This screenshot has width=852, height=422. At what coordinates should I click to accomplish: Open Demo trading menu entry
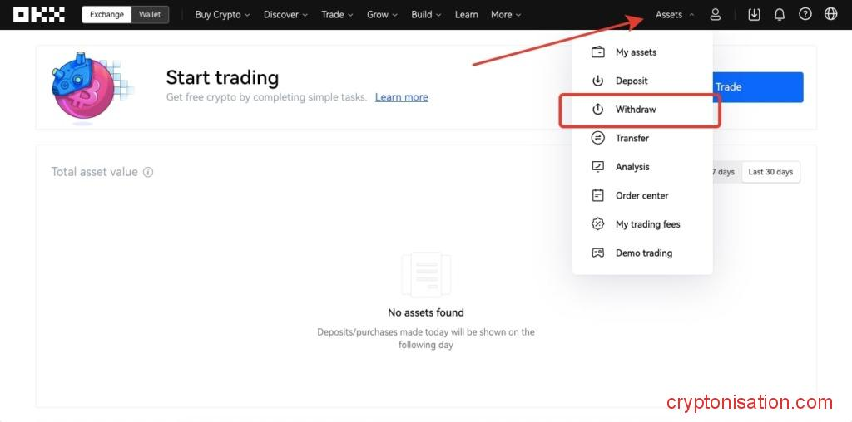[643, 253]
